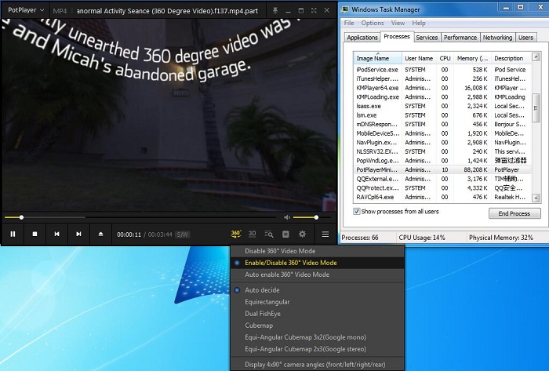Open Task Manager Options menu
The width and height of the screenshot is (549, 371).
coord(373,23)
